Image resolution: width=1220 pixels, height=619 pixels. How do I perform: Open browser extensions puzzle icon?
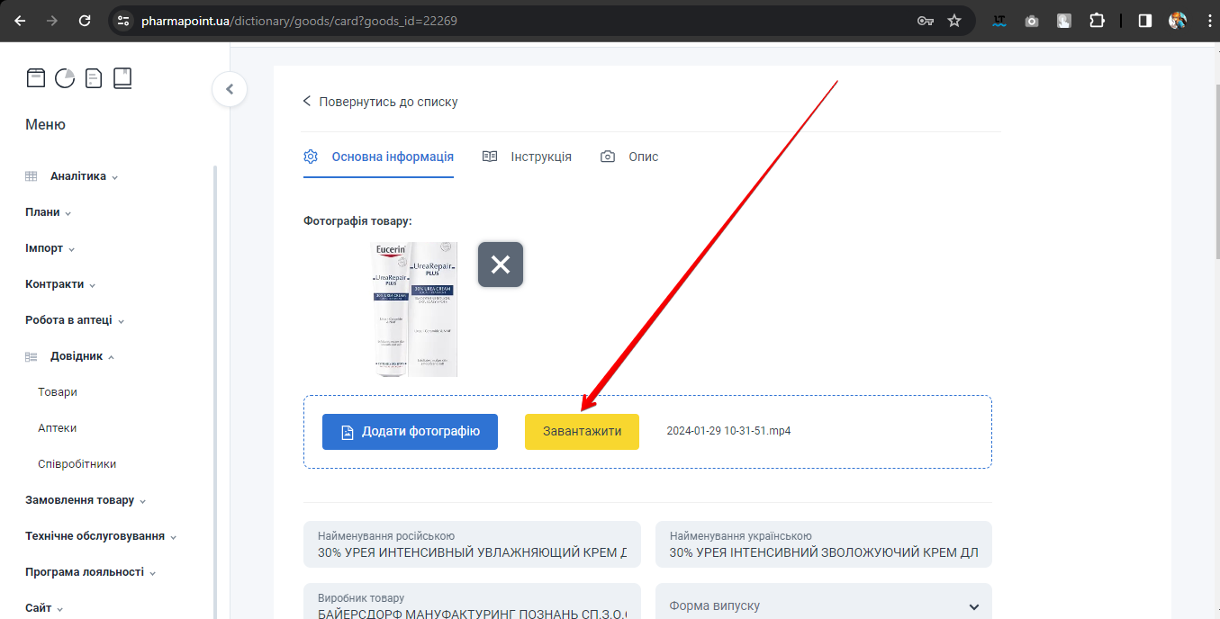click(1097, 21)
